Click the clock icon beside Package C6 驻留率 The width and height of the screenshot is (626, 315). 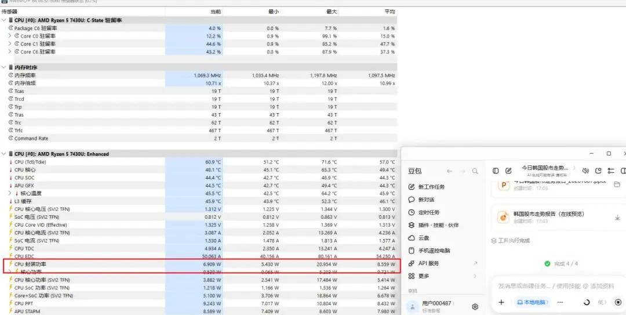(11, 28)
